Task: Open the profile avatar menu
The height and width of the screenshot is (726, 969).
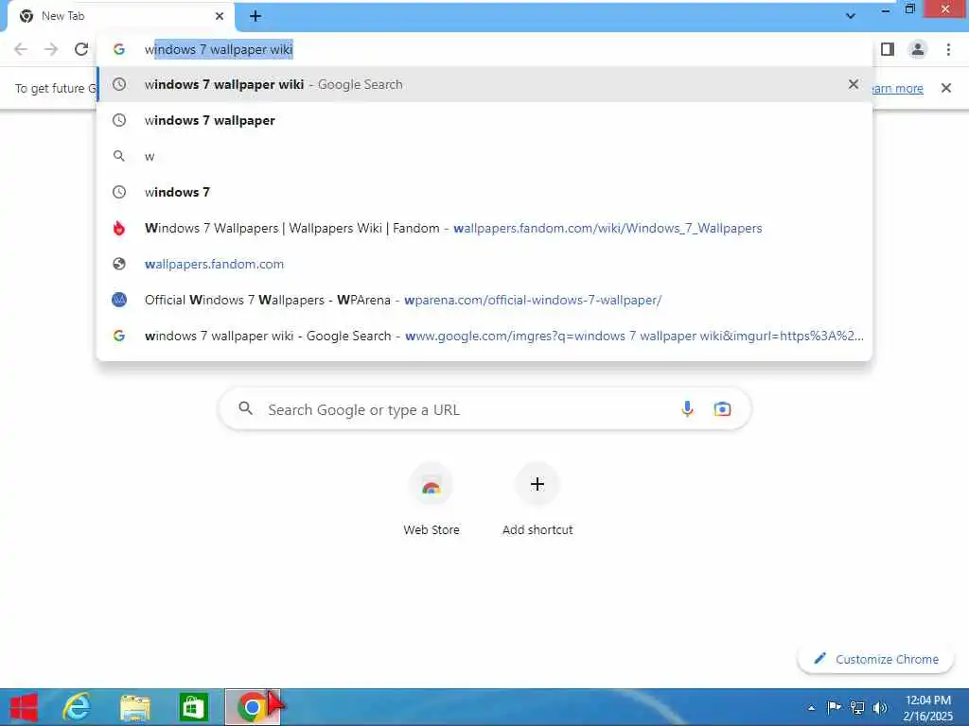Action: click(918, 49)
